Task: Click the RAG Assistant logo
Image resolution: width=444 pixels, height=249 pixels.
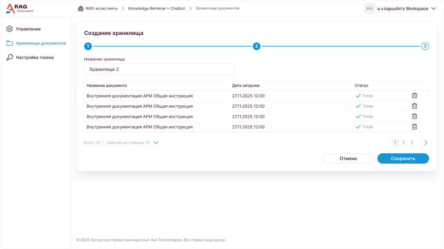Action: point(19,8)
